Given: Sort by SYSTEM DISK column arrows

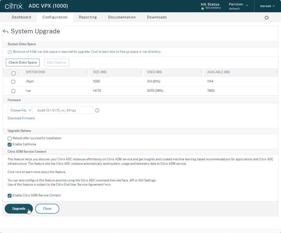Looking at the screenshot, I should coord(87,72).
